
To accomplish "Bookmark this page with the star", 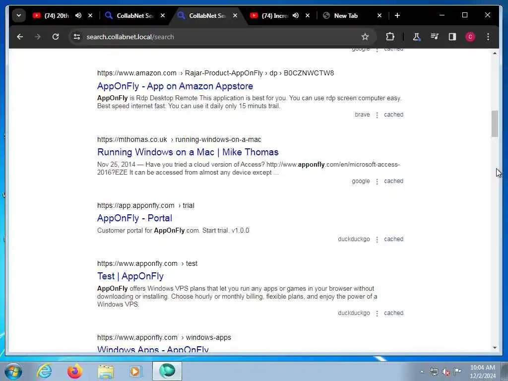I will click(x=365, y=37).
